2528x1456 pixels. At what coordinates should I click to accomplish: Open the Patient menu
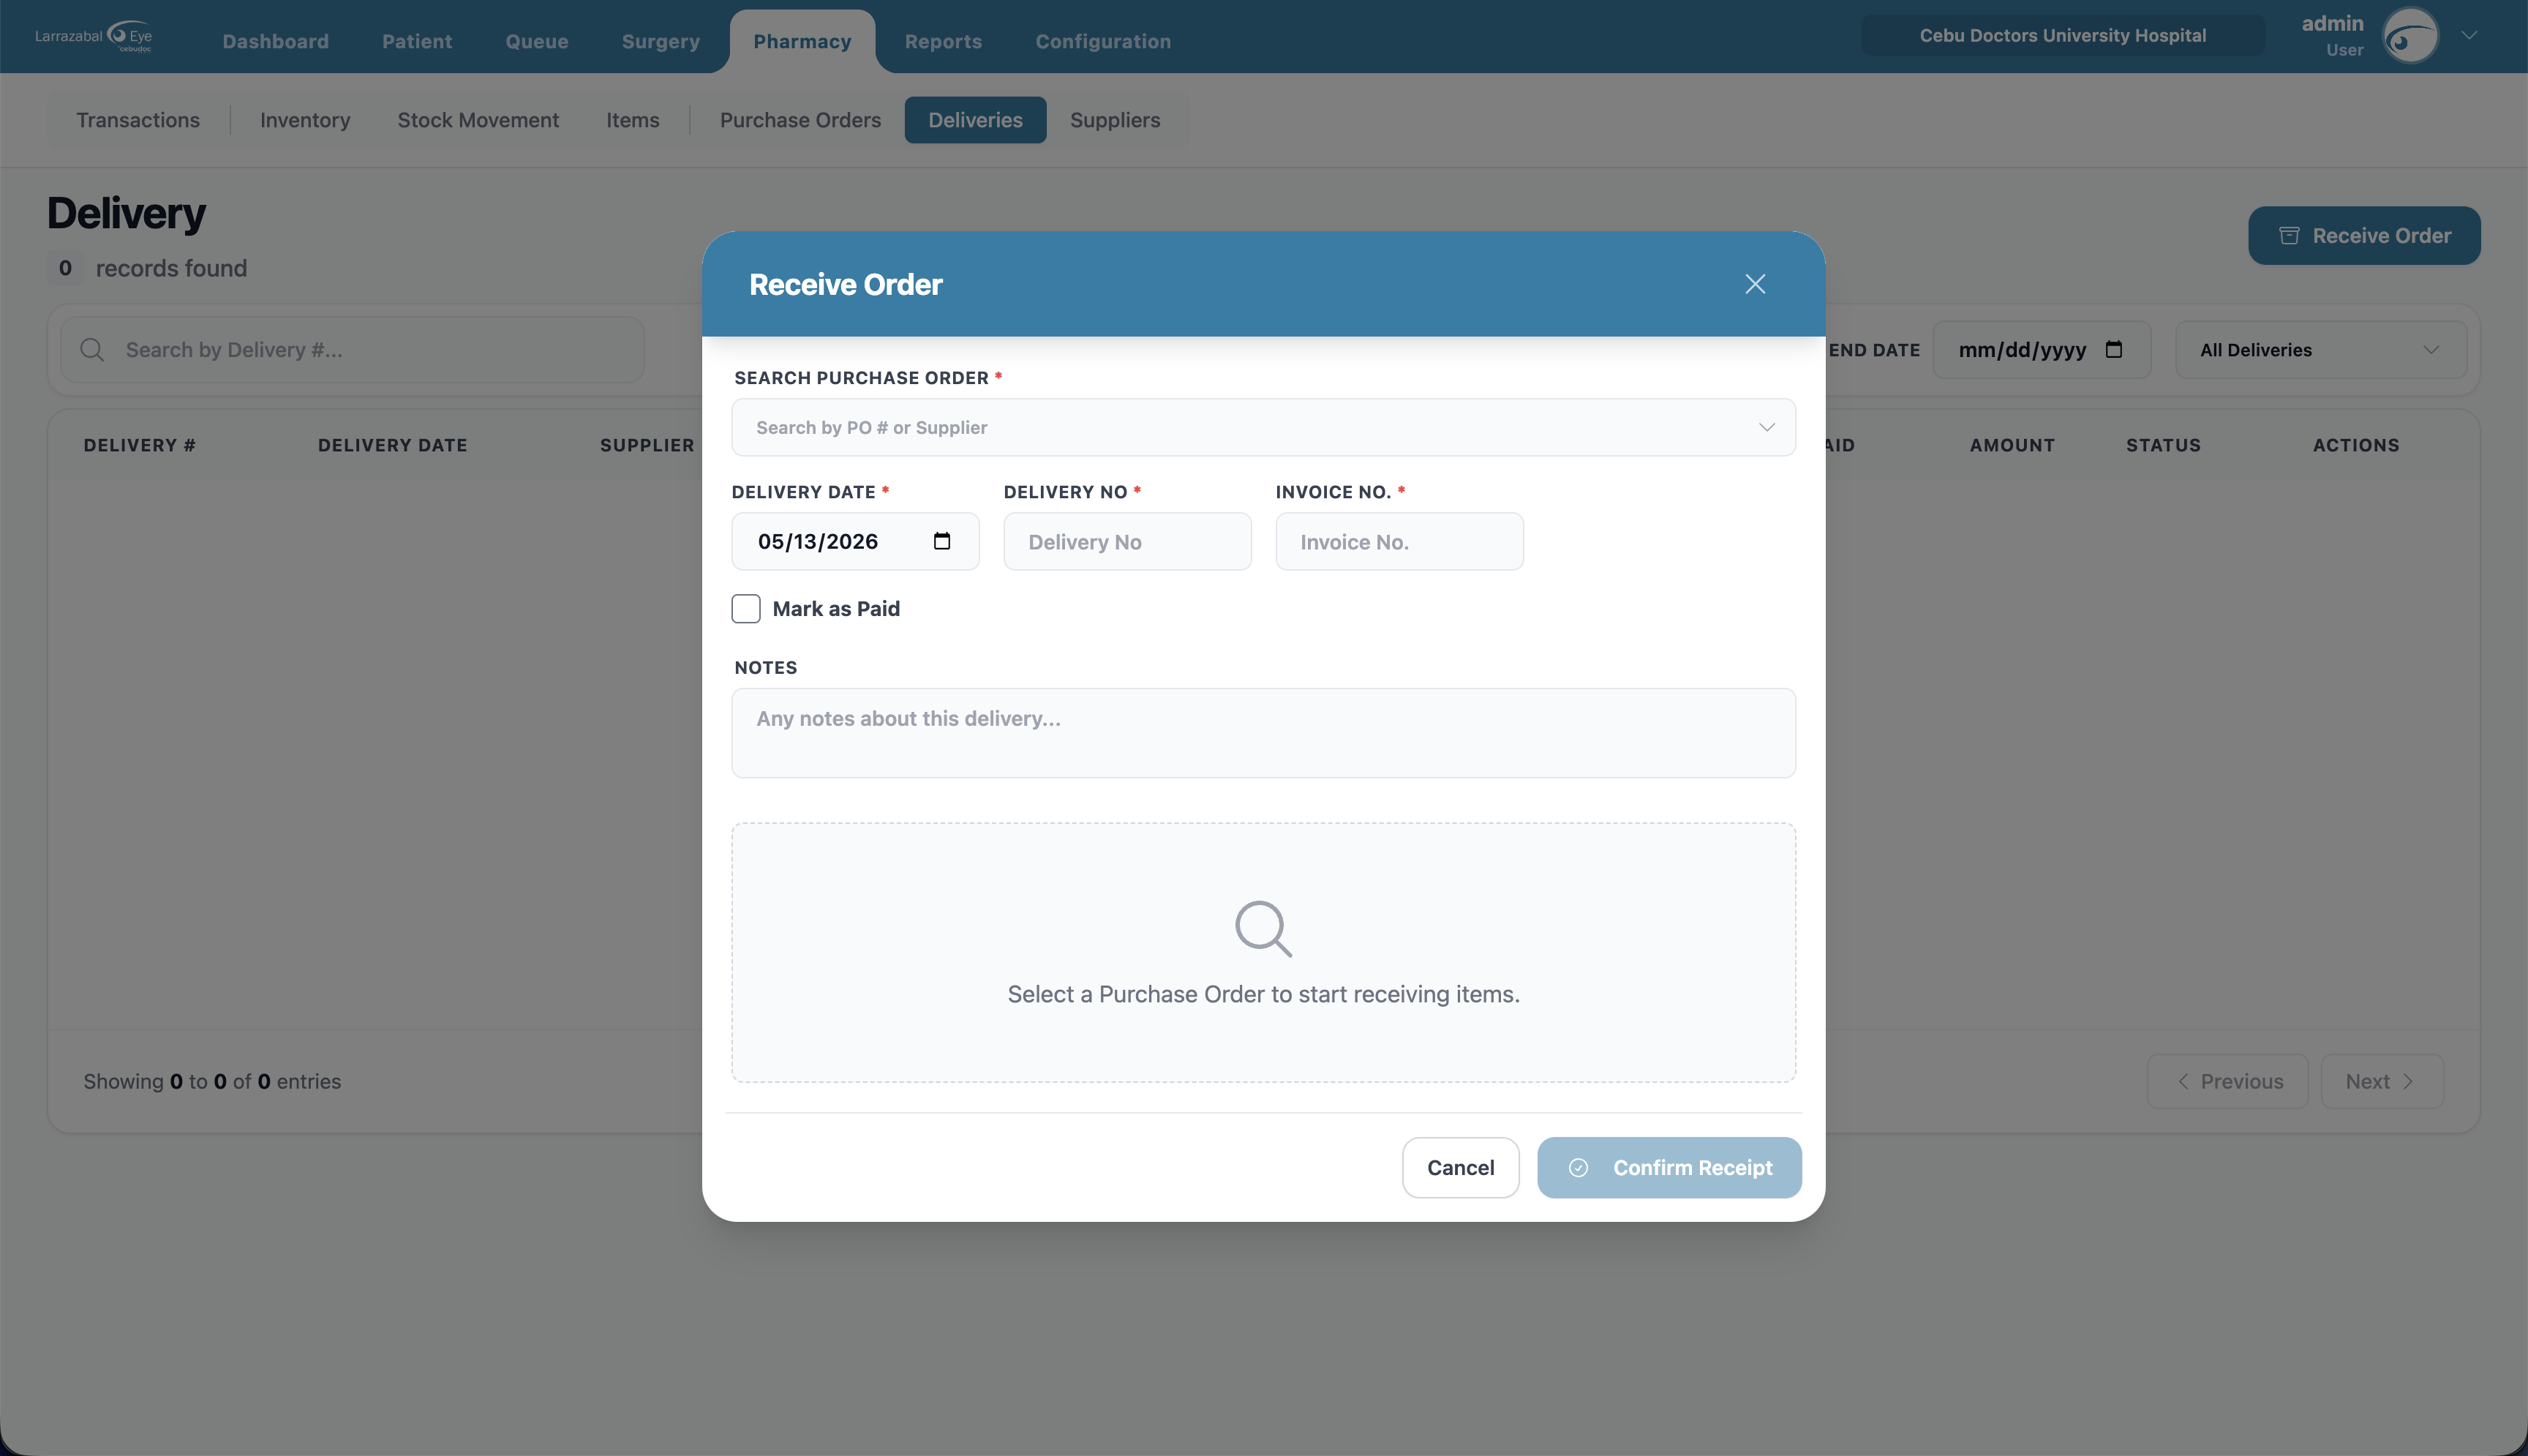tap(417, 41)
